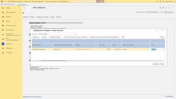The image size is (176, 99).
Task: Open the Настройки button
Action: (169, 12)
